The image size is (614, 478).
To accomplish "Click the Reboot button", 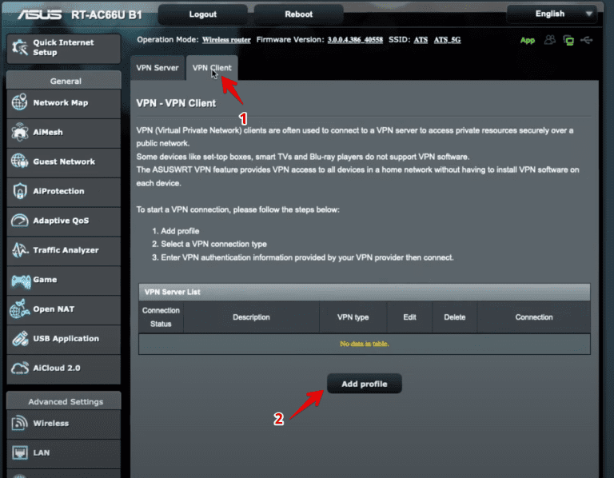I will point(298,14).
